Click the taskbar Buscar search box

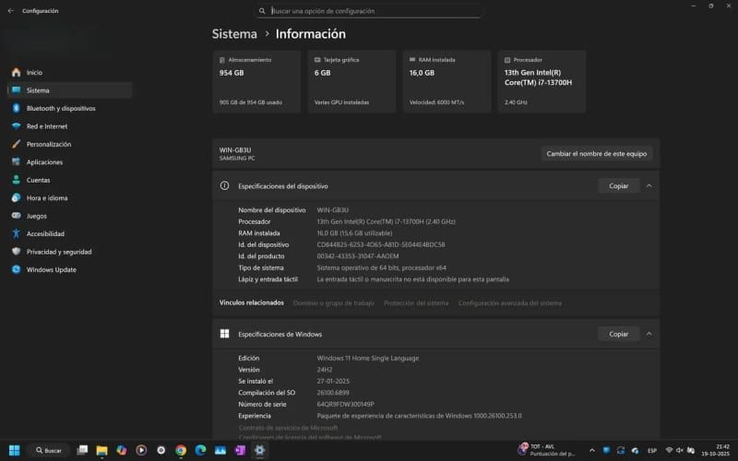[x=49, y=450]
